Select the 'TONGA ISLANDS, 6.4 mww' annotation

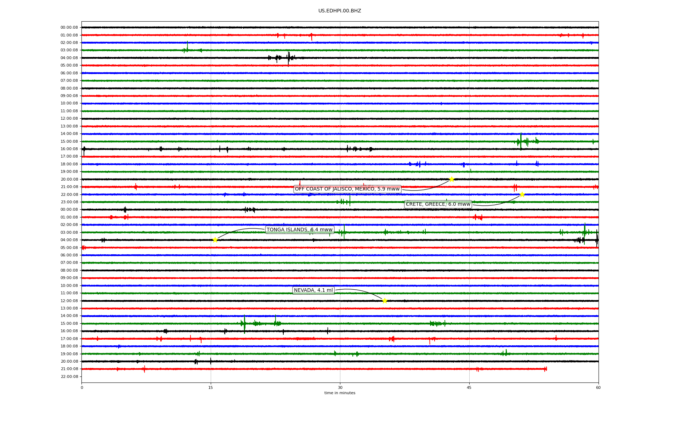tap(300, 230)
